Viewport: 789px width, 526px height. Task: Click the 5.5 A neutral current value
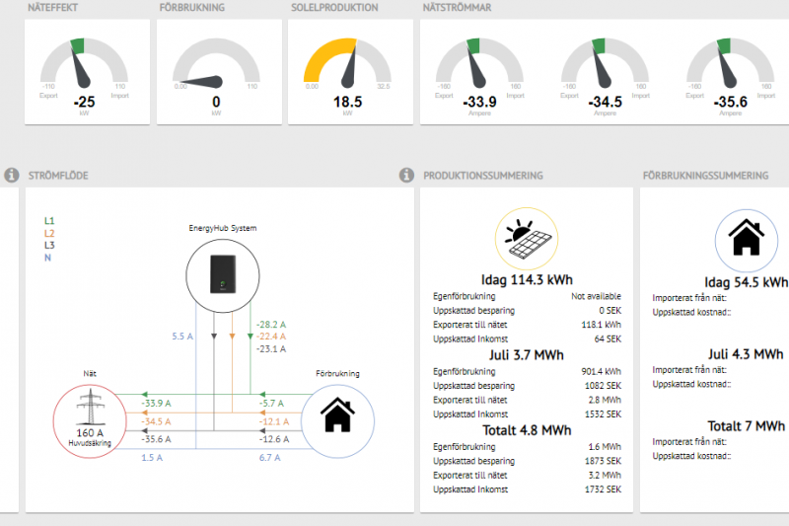point(182,337)
